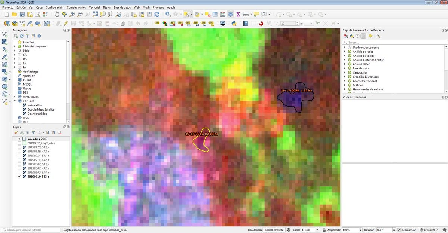Image resolution: width=448 pixels, height=233 pixels.
Task: Open the Capa menu
Action: 39,7
